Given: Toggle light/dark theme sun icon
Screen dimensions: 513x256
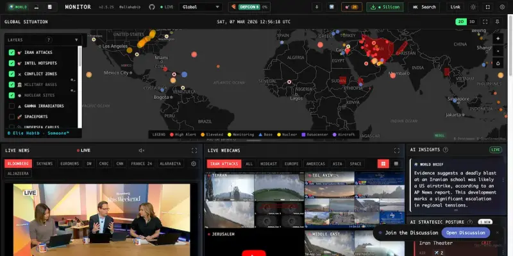Looking at the screenshot, I should (473, 7).
